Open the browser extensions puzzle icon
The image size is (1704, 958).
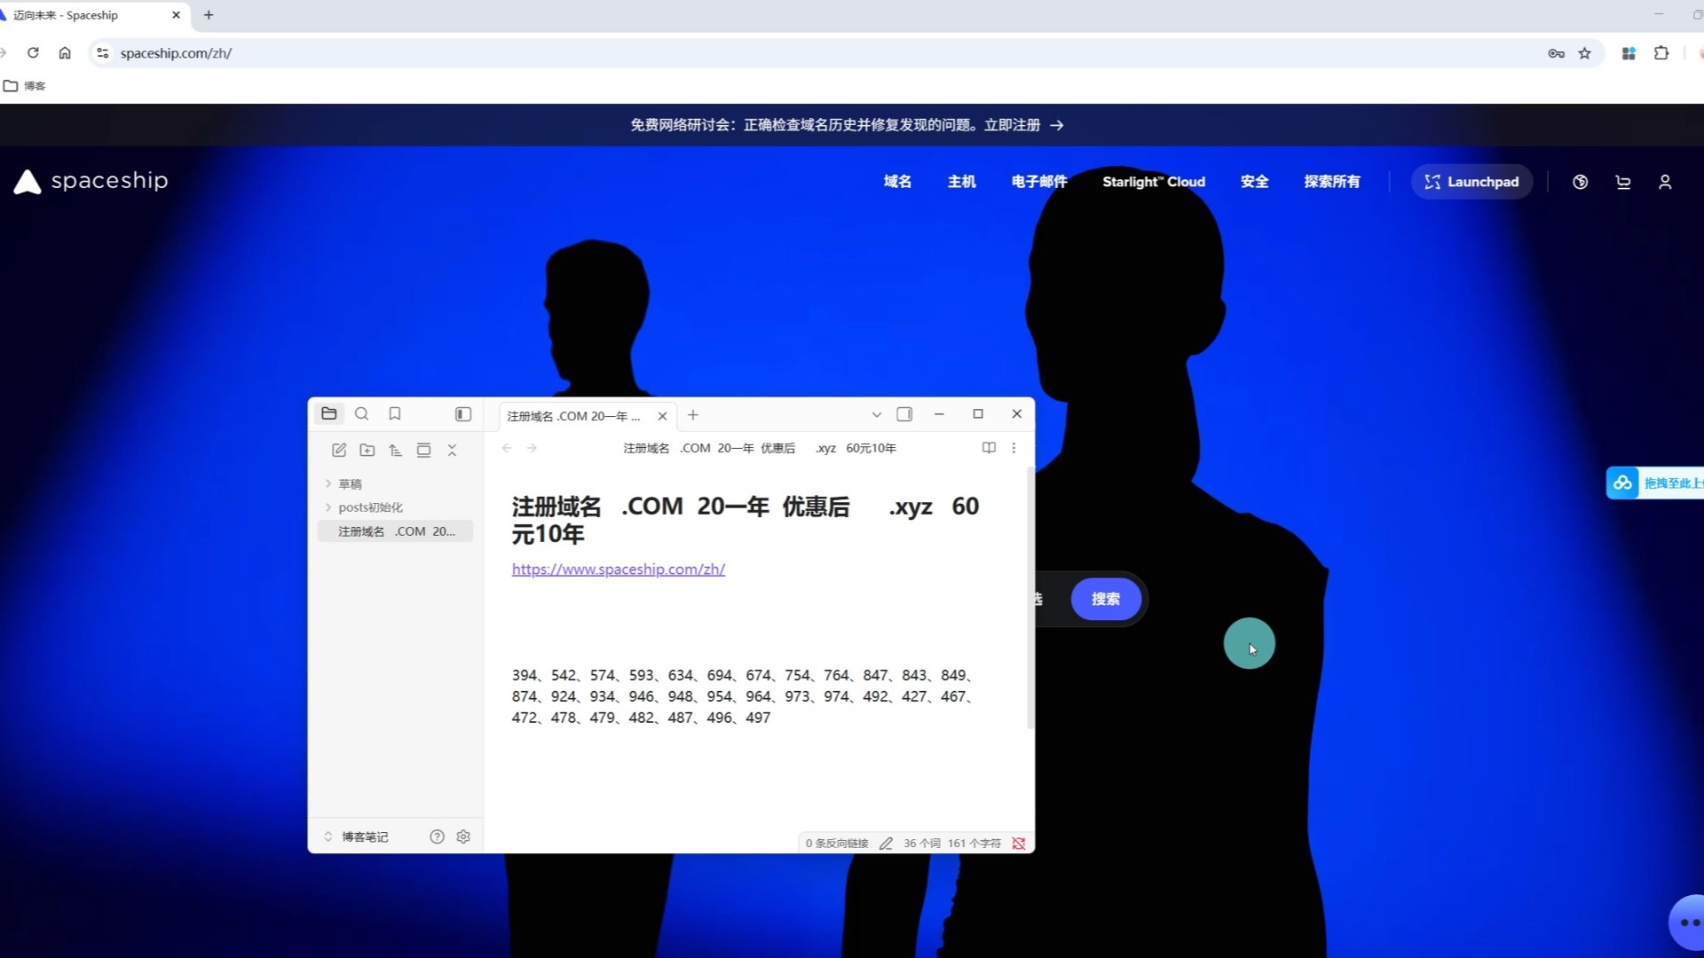pos(1661,53)
